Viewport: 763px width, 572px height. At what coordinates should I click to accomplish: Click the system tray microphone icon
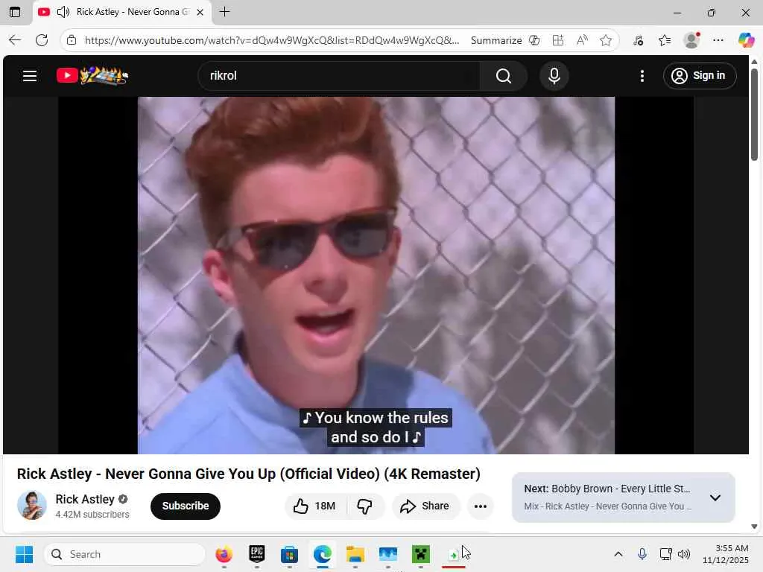(x=642, y=554)
